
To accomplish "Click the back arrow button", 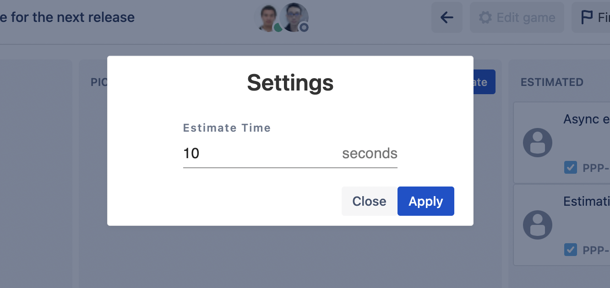I will point(447,18).
